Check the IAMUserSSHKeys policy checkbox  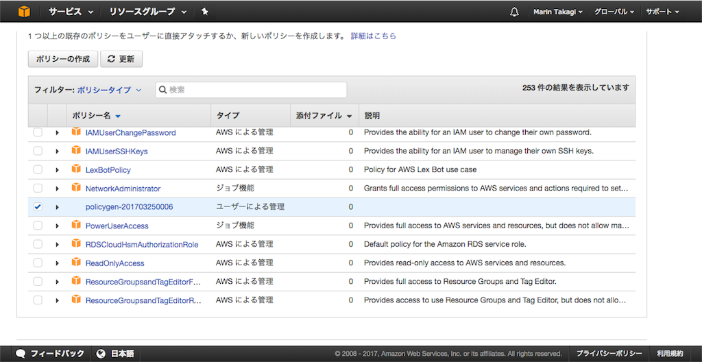coord(38,151)
